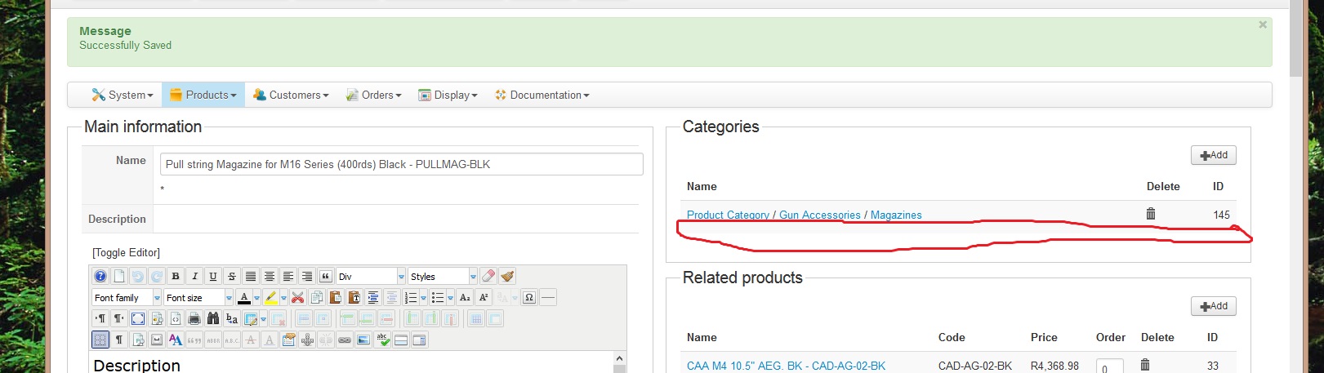Apply text color with the A swatch
The width and height of the screenshot is (1324, 373).
point(244,298)
